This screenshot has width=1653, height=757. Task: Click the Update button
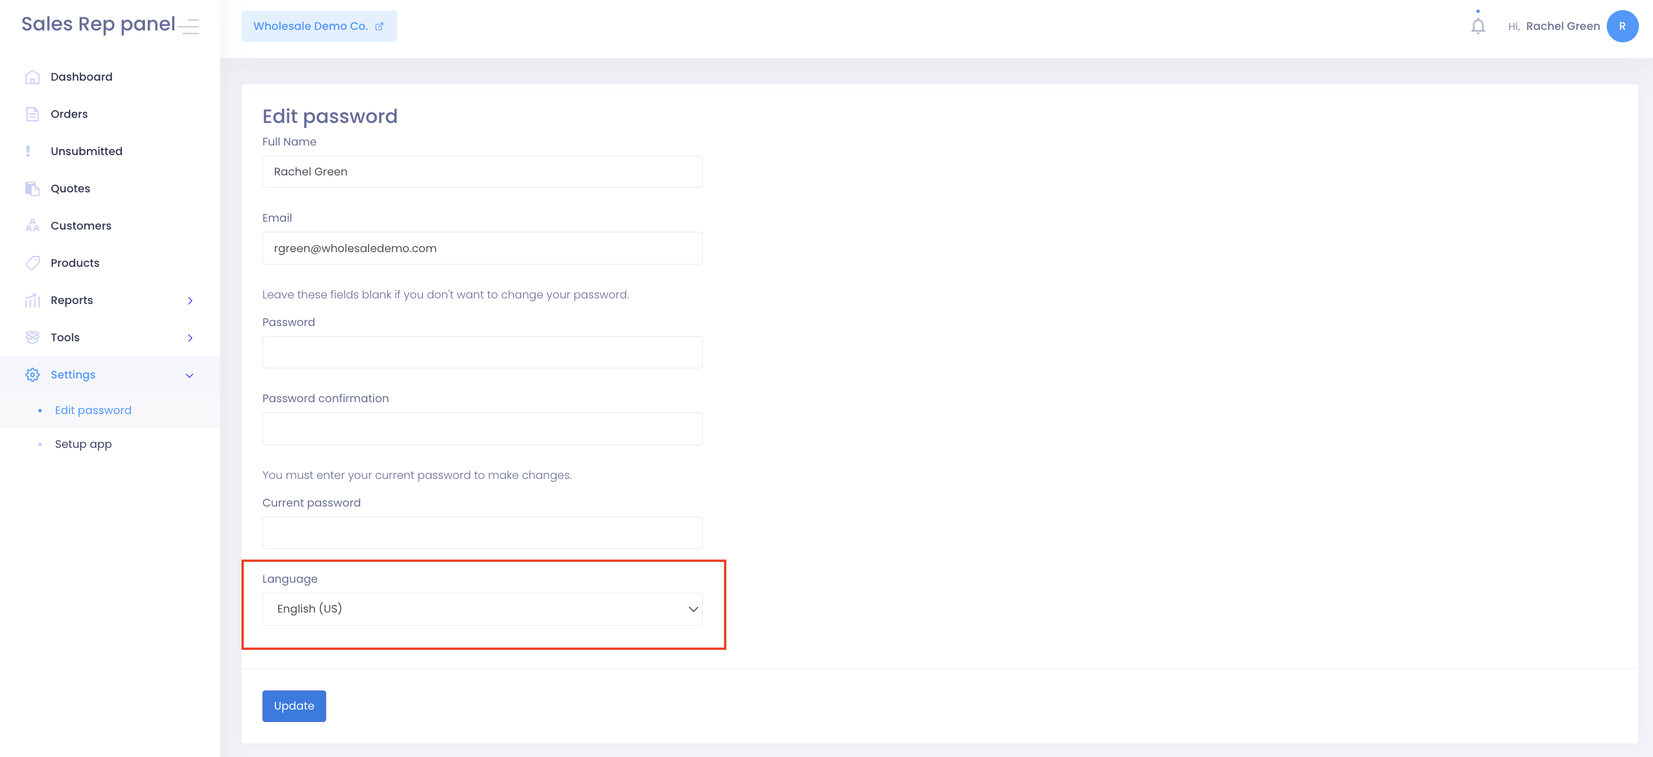[x=294, y=706]
